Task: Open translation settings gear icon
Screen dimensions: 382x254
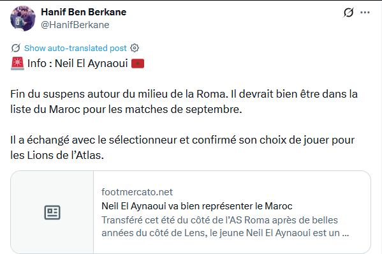Action: 135,48
